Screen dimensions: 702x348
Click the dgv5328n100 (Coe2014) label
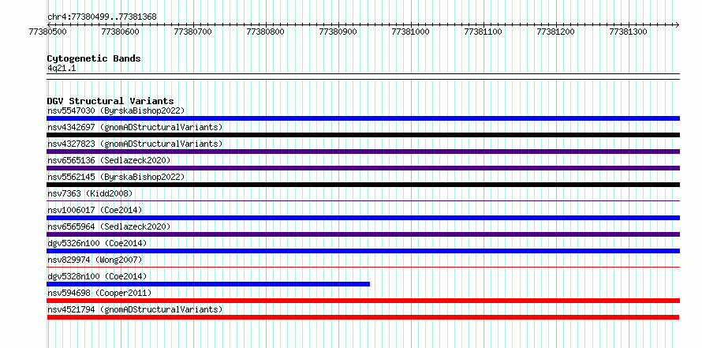coord(97,276)
